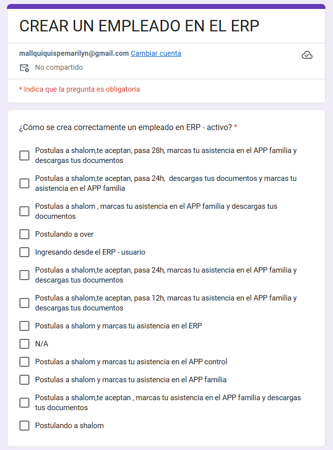
Task: Check the 'pasa 12h' option checkbox
Action: pos(24,303)
